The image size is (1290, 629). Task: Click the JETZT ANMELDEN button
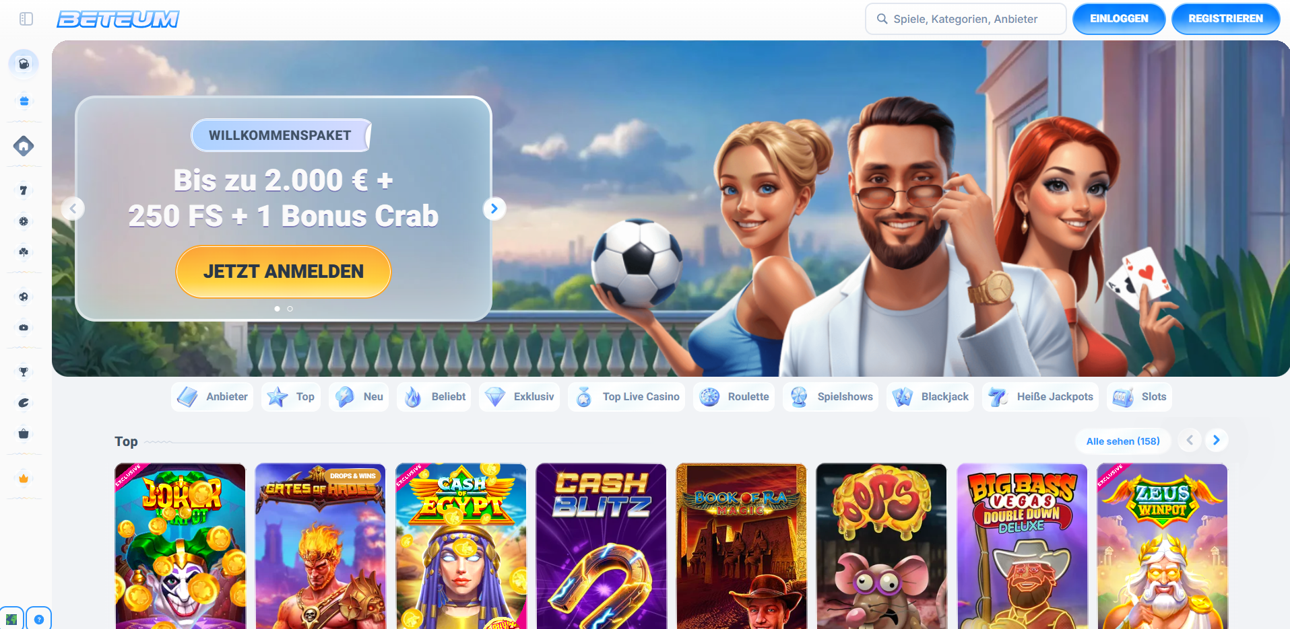tap(284, 272)
